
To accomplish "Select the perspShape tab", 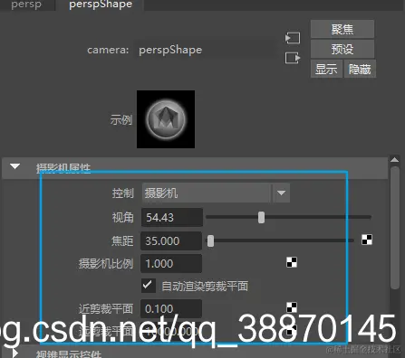I will tap(101, 5).
